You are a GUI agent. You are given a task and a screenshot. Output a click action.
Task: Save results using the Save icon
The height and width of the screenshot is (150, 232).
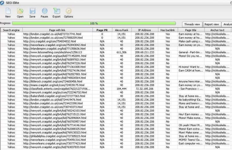click(32, 11)
